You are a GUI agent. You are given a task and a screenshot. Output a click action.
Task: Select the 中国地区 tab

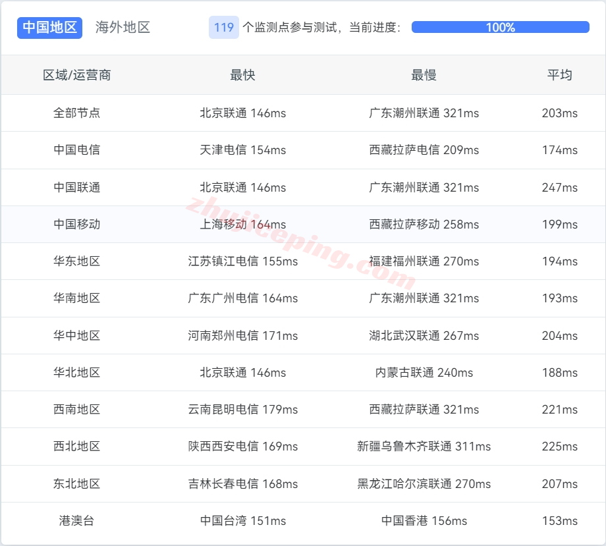49,28
